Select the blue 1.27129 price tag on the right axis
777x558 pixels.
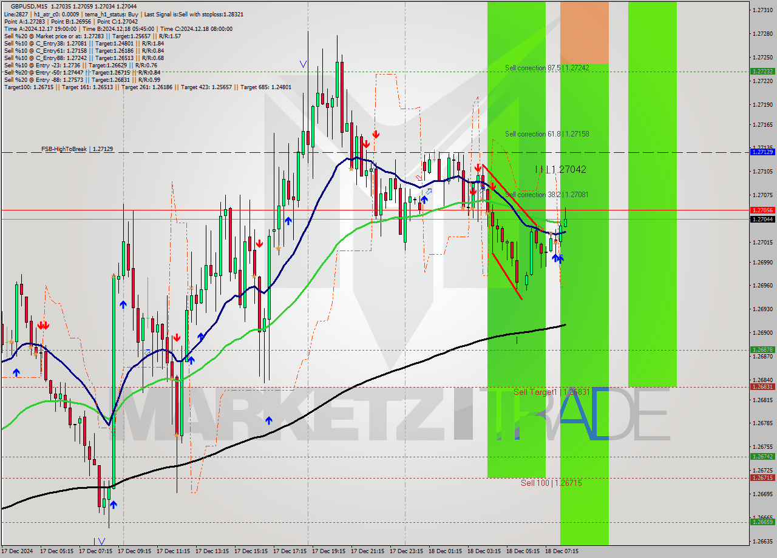pyautogui.click(x=761, y=152)
